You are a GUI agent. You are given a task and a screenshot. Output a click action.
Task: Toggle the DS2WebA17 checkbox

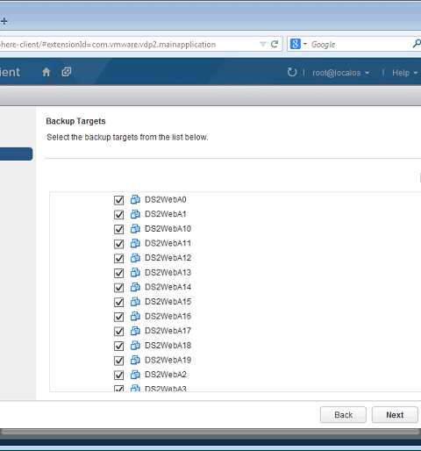118,332
